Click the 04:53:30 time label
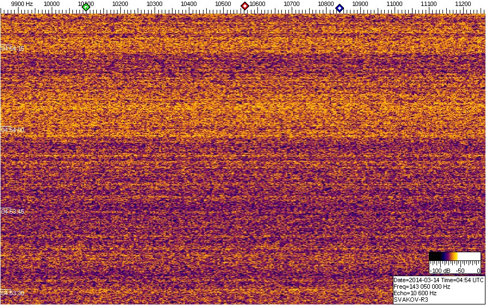This screenshot has width=486, height=305. tap(13, 293)
